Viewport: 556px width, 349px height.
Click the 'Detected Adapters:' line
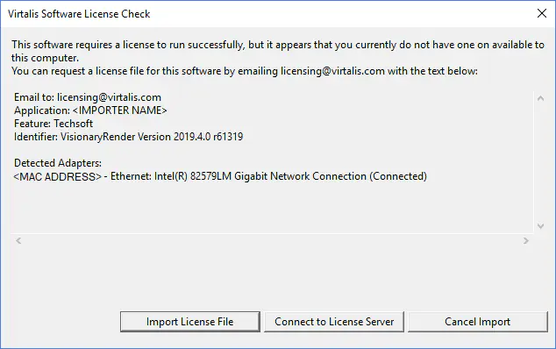tap(58, 163)
